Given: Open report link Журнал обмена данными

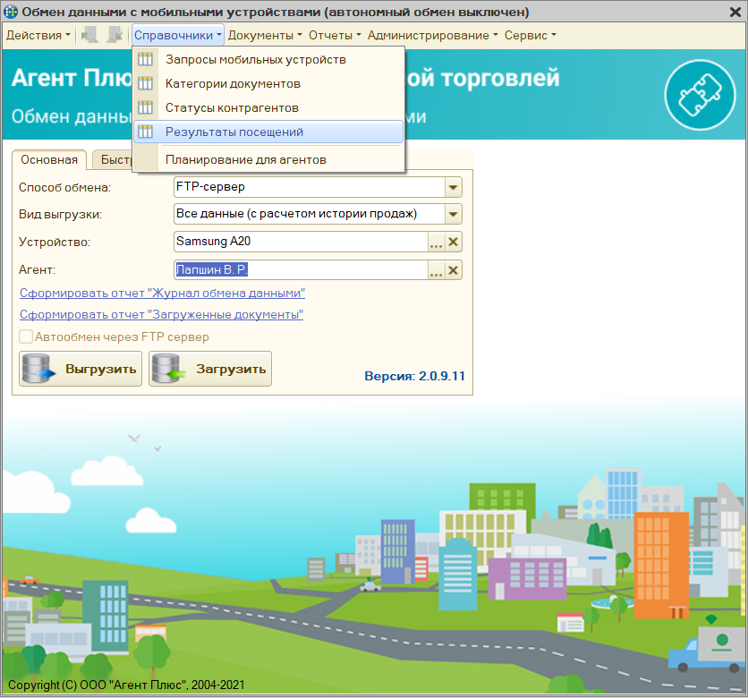Looking at the screenshot, I should point(162,293).
